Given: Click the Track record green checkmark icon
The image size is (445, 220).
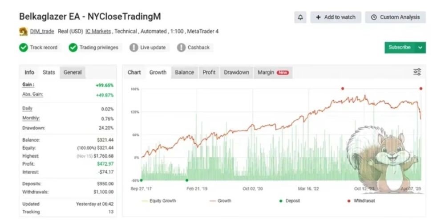Looking at the screenshot, I should [24, 48].
